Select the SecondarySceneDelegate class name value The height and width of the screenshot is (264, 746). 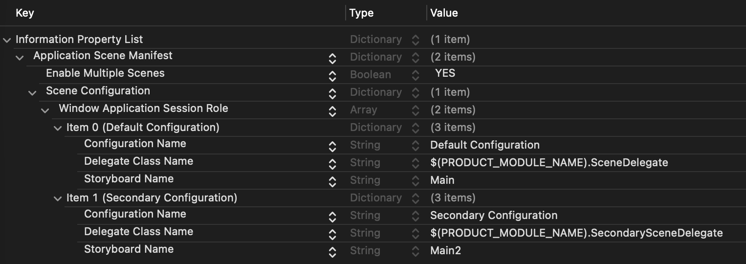pos(576,233)
